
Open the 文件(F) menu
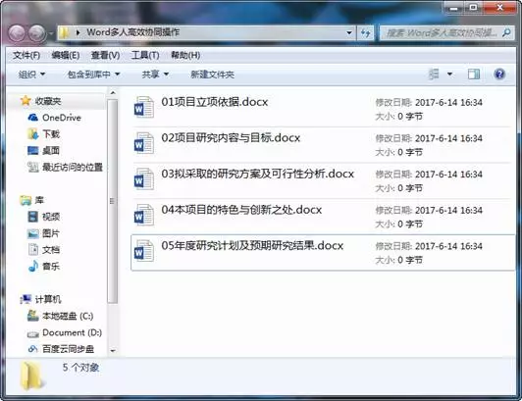[x=26, y=55]
